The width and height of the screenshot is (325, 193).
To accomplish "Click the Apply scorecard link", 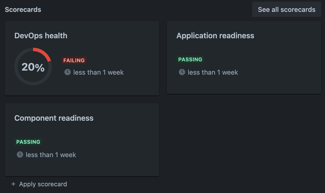I will click(43, 184).
